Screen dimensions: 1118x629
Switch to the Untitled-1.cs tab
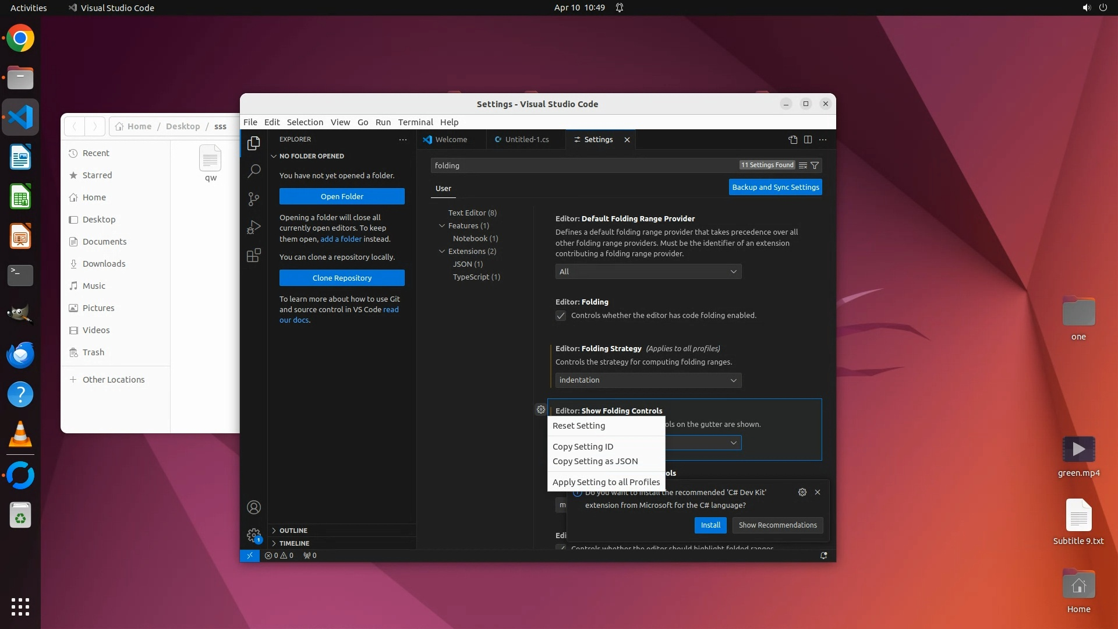click(526, 140)
